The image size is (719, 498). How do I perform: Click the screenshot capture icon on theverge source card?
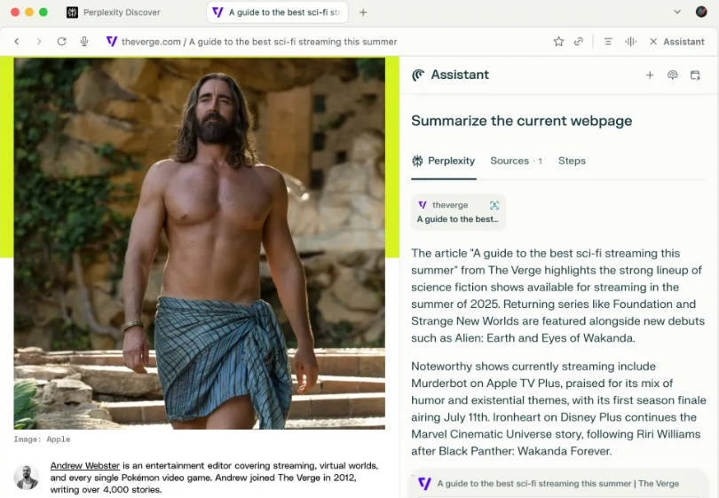tap(494, 205)
